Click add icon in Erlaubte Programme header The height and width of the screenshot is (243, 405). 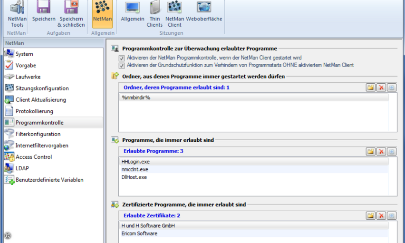pos(371,152)
